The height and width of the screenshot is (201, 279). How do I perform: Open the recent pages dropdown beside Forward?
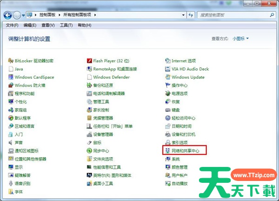[x=23, y=15]
